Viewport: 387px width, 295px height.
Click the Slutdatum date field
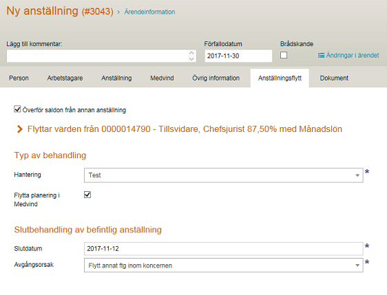pos(223,249)
